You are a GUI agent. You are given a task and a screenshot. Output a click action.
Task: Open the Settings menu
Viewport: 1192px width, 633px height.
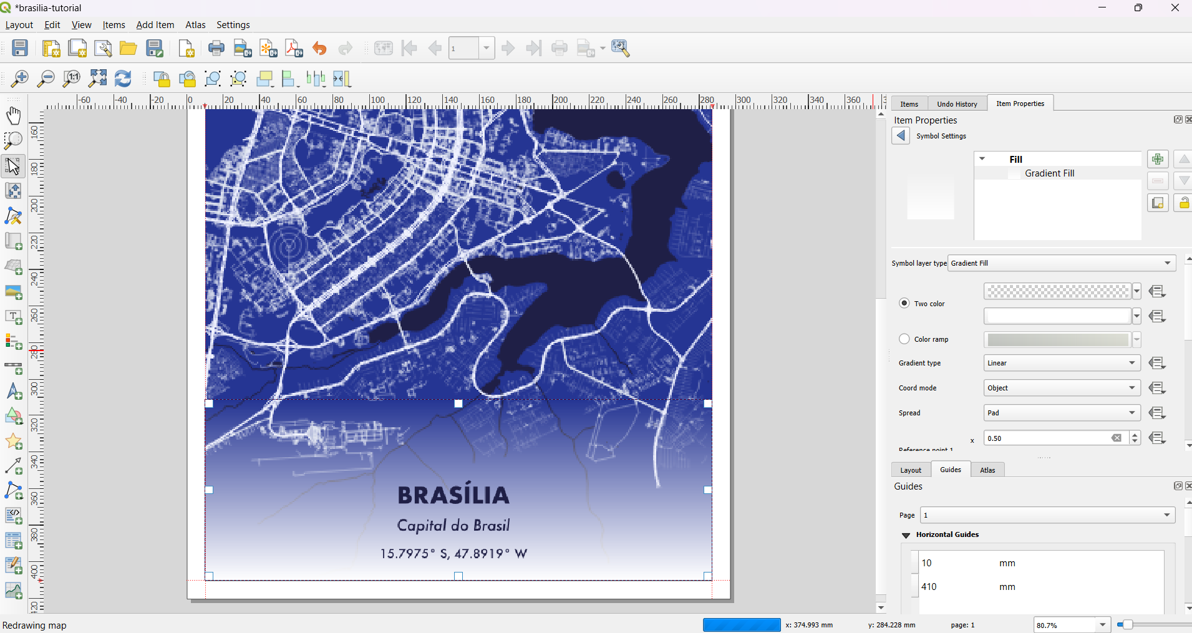click(x=233, y=25)
